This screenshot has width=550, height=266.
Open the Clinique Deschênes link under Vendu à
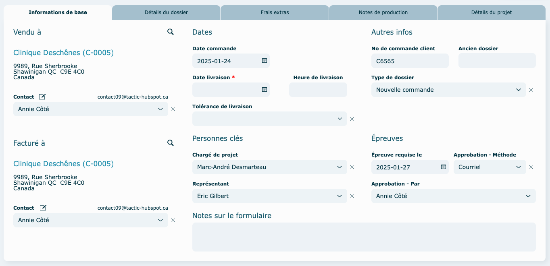(x=63, y=53)
